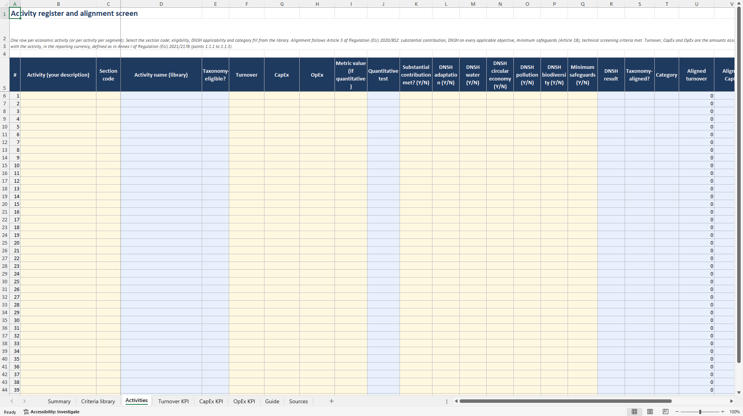Click the title 'Activity register and alignment screen'
The height and width of the screenshot is (416, 743).
coord(74,13)
